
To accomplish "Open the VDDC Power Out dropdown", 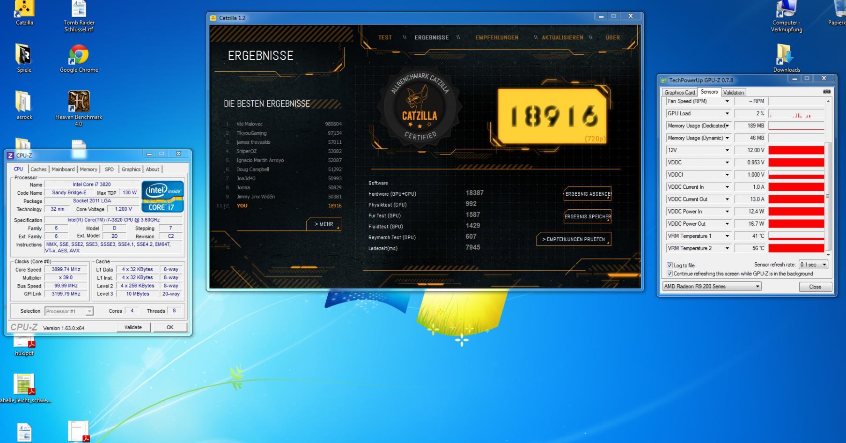I will pyautogui.click(x=727, y=224).
